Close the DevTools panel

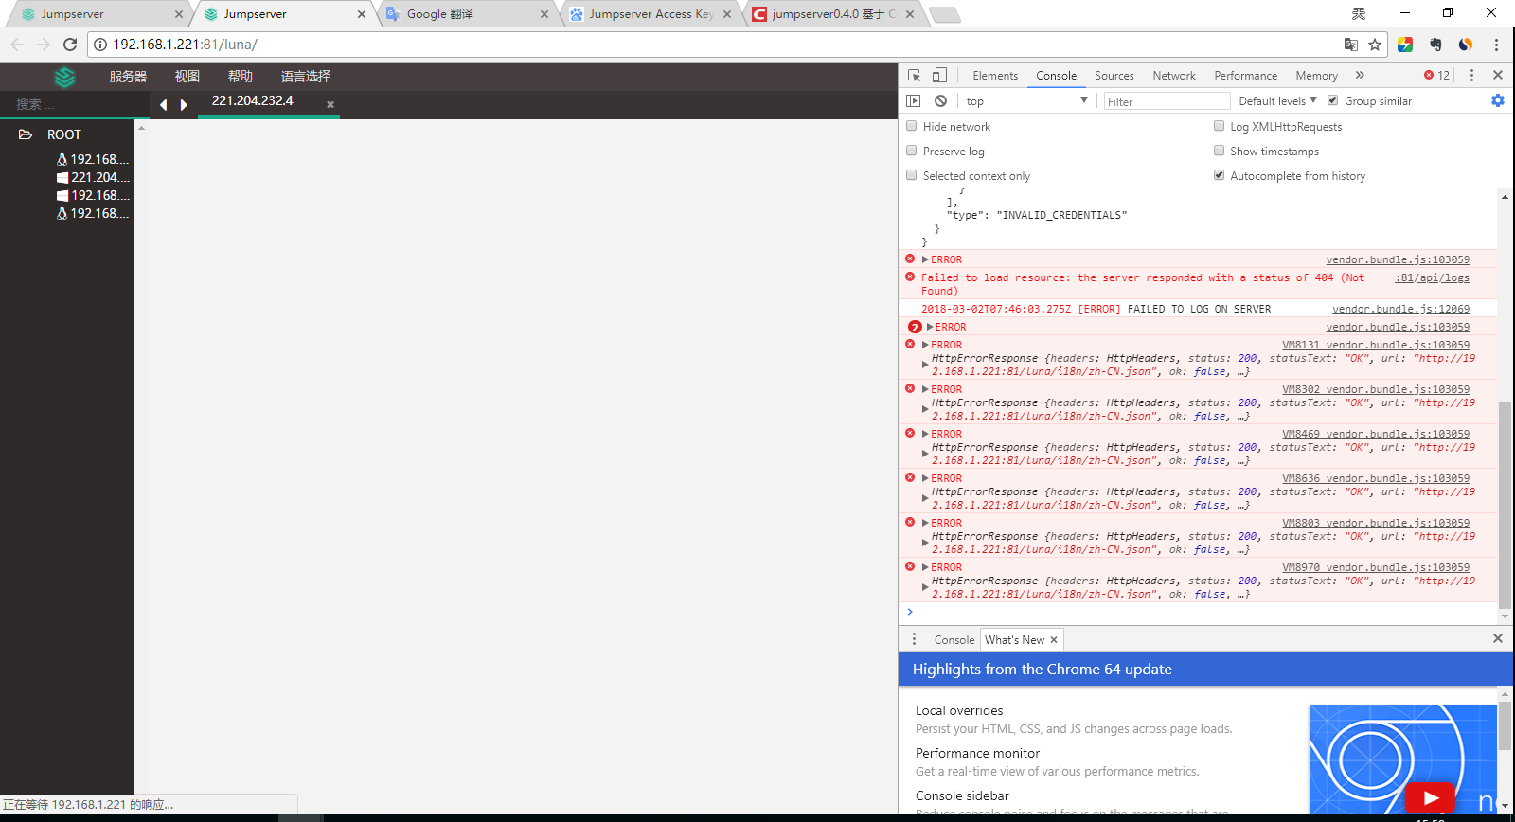click(1498, 75)
